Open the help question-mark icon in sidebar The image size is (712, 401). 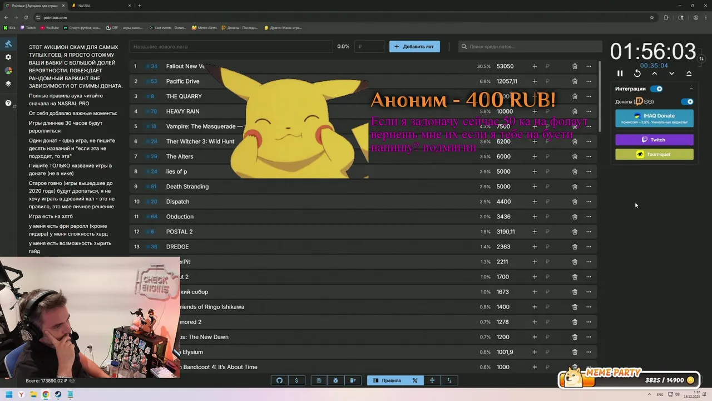coord(8,103)
